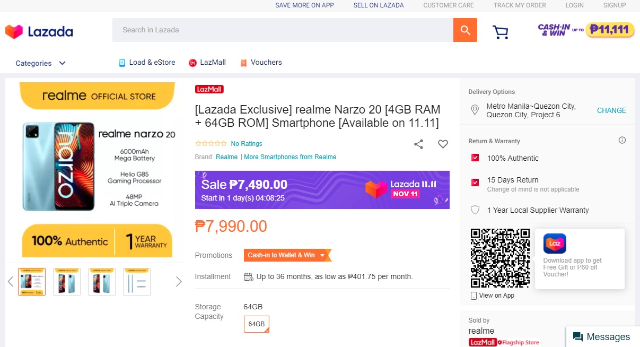The image size is (640, 347).
Task: Click the Vouchers navigation link
Action: click(266, 63)
